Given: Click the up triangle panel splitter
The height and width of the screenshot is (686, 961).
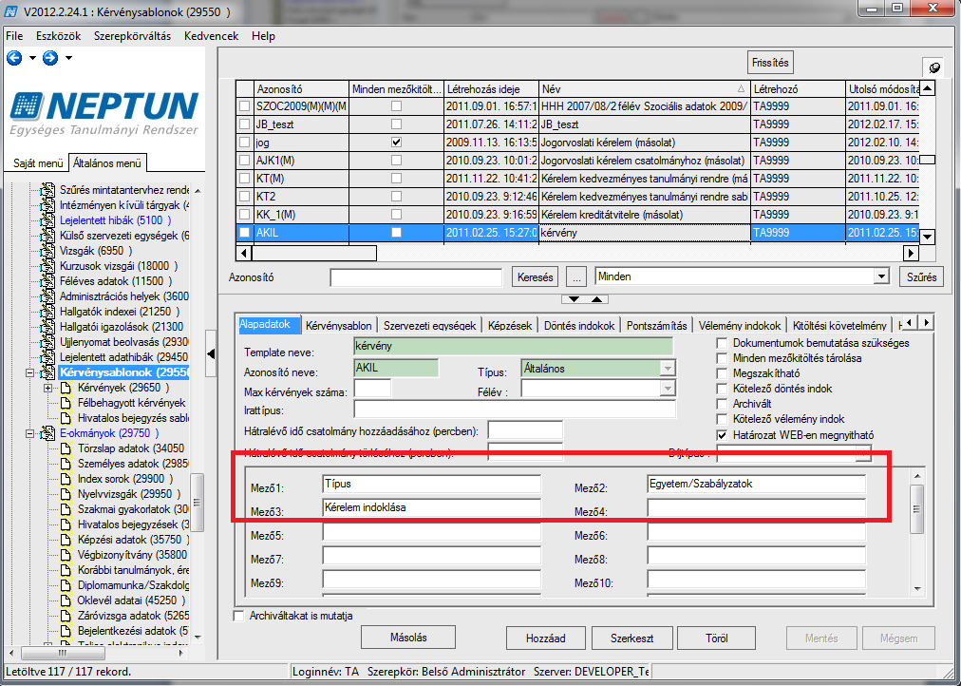Looking at the screenshot, I should coord(597,299).
